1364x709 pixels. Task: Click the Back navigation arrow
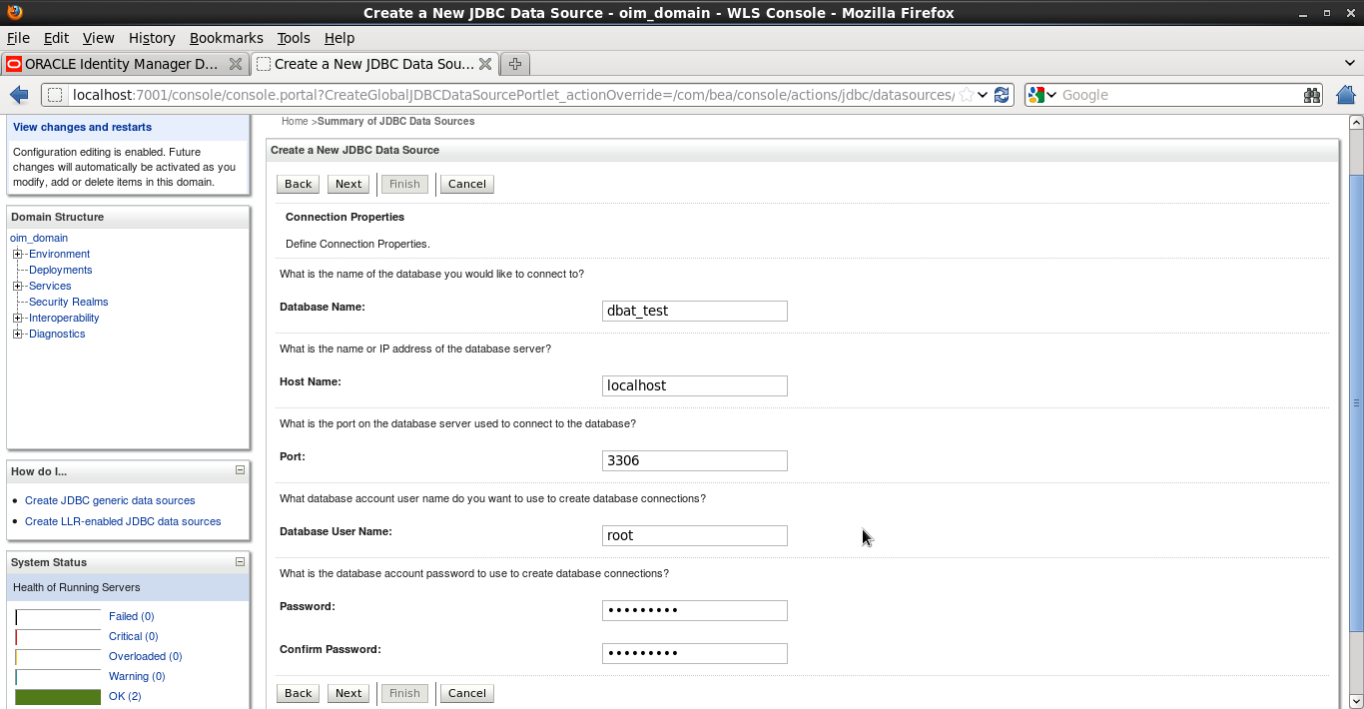pyautogui.click(x=19, y=94)
